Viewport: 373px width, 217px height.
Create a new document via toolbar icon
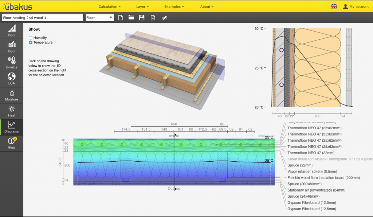pyautogui.click(x=121, y=17)
